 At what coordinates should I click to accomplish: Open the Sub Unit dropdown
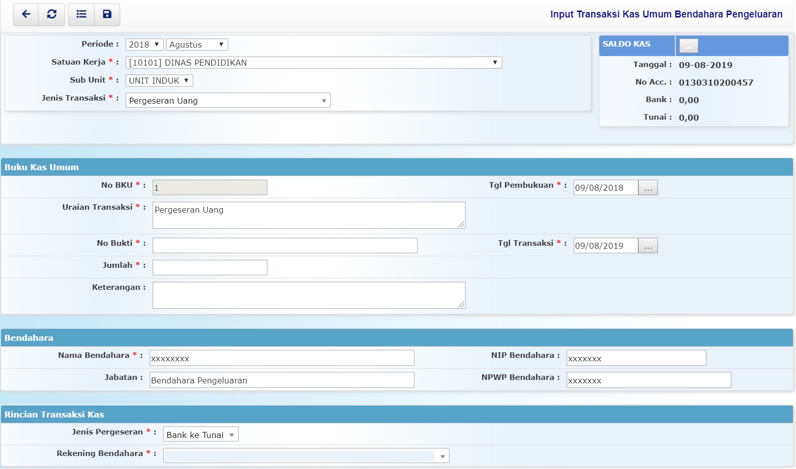pos(159,81)
